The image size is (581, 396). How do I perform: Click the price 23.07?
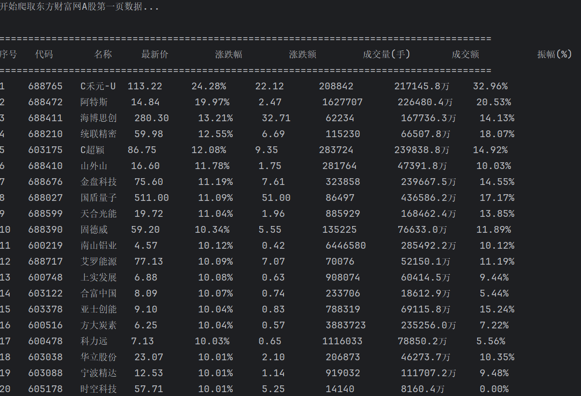tap(149, 357)
